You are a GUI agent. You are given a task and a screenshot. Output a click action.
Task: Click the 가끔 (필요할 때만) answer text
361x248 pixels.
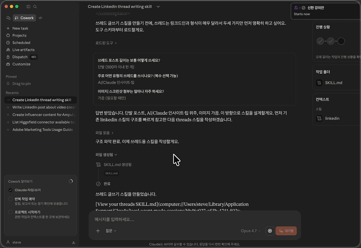111,98
